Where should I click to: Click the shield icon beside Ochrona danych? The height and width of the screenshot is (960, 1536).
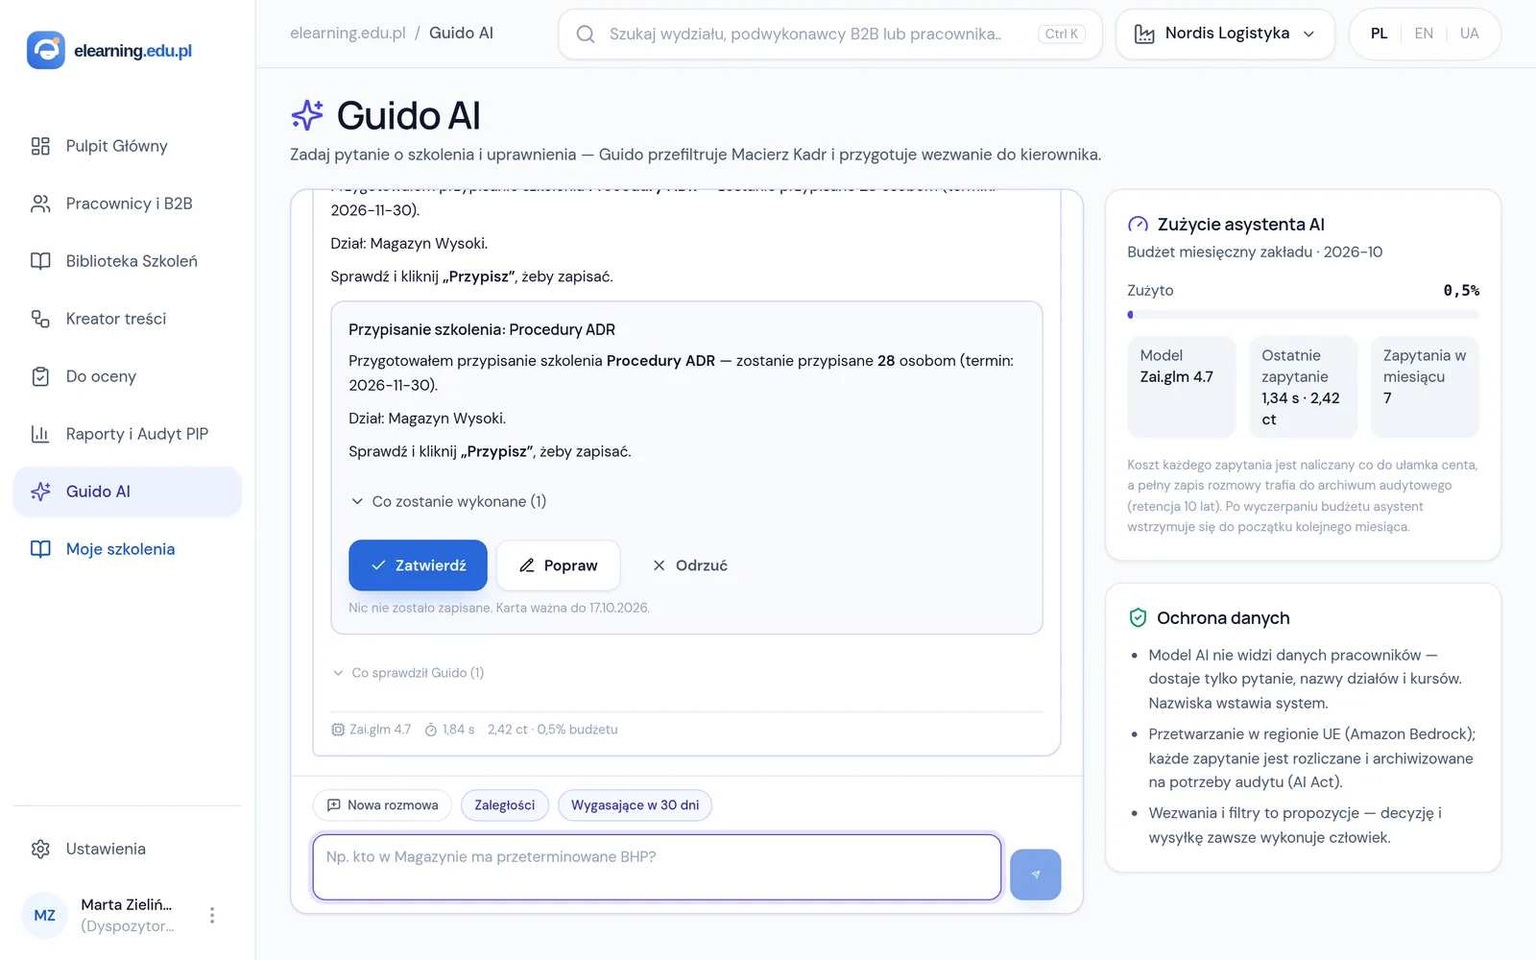[x=1138, y=618]
